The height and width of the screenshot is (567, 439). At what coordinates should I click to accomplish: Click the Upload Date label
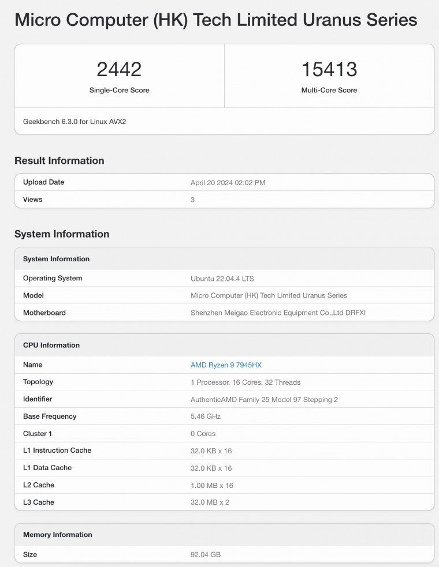[43, 182]
